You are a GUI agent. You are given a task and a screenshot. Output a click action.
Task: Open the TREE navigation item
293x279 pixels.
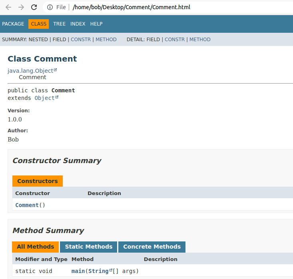[59, 24]
